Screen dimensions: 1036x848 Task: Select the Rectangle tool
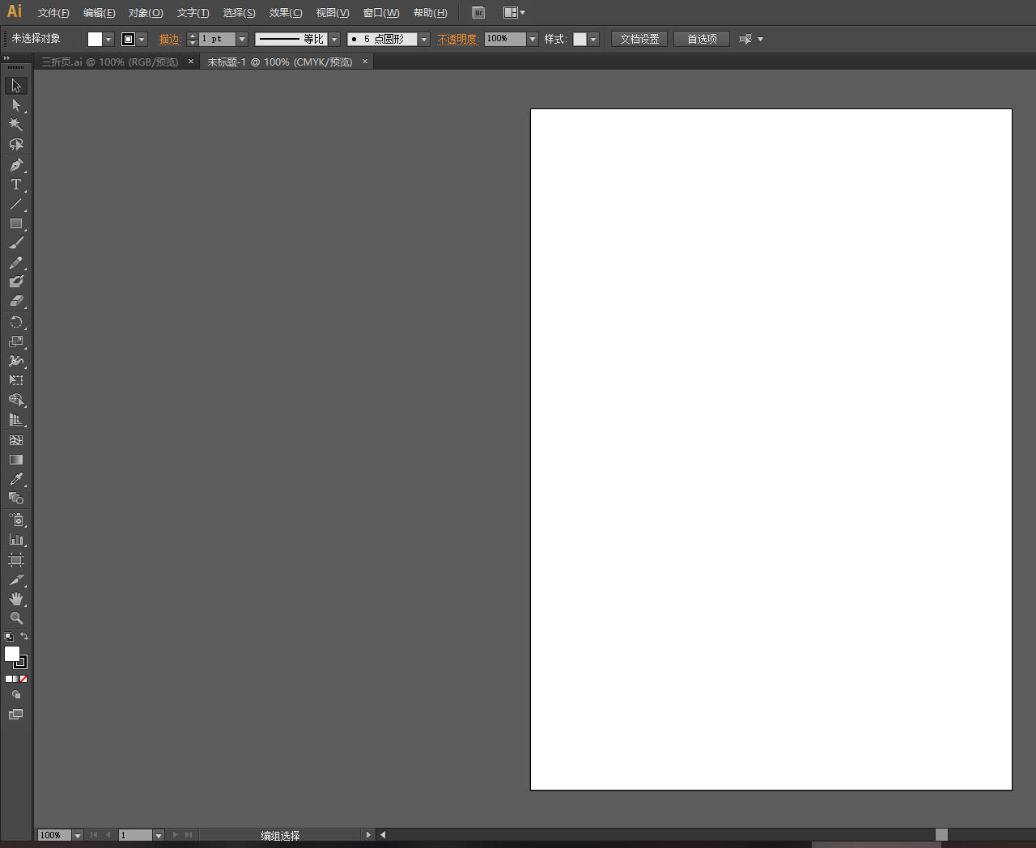pyautogui.click(x=15, y=223)
